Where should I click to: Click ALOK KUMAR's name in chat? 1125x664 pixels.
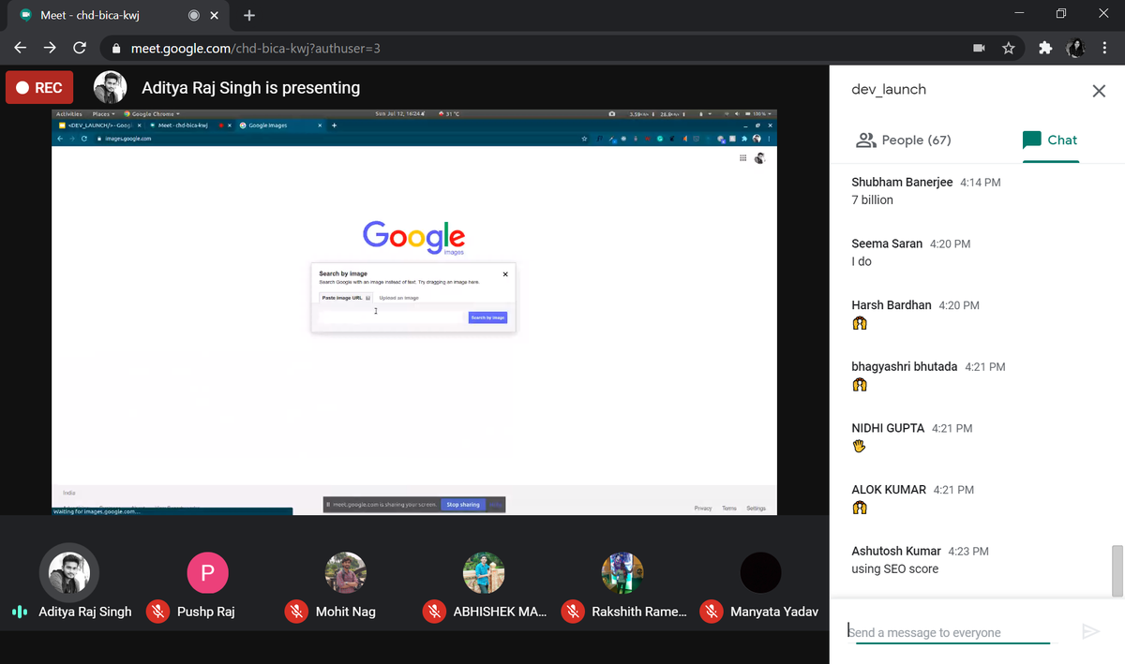[x=889, y=489]
